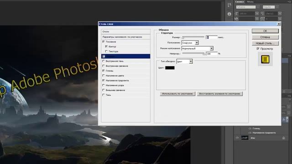Image resolution: width=292 pixels, height=164 pixels.
Task: Open the leading value dropdown arrow
Action: (280, 14)
